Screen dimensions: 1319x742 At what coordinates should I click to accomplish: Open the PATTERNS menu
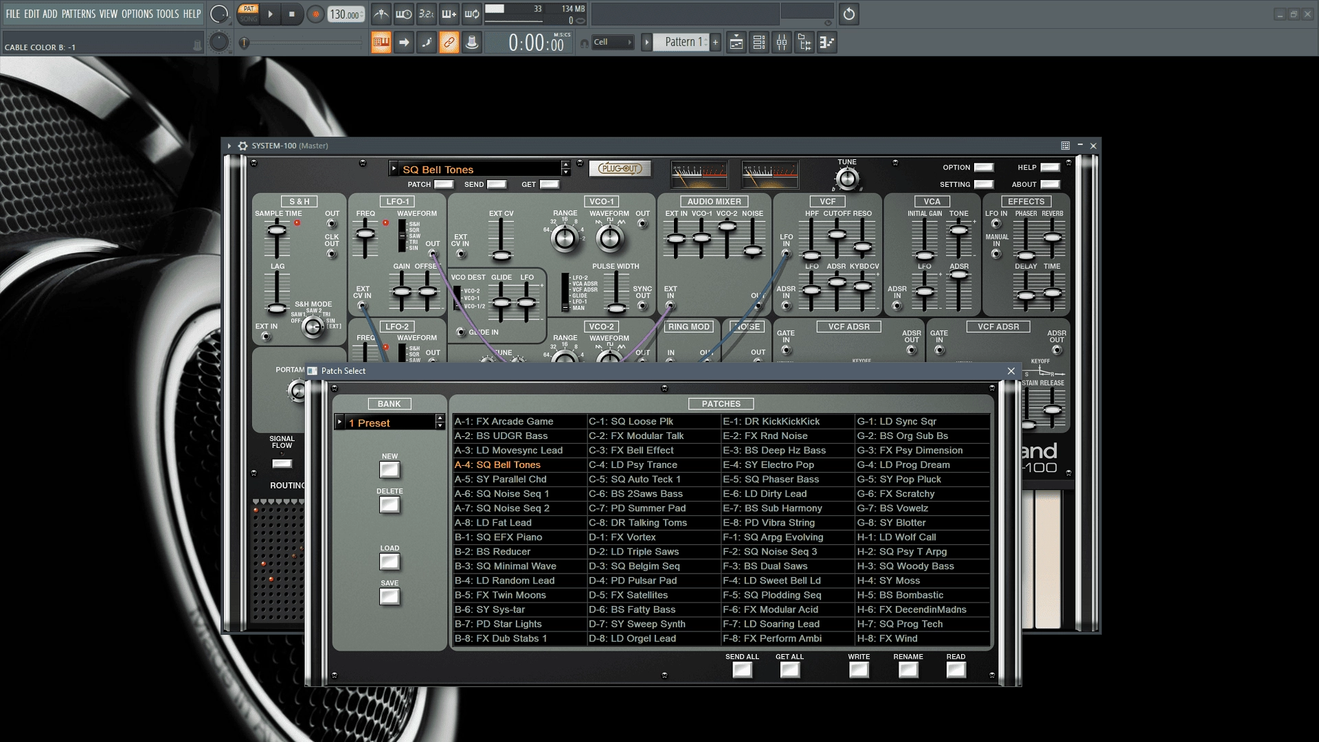[x=78, y=14]
